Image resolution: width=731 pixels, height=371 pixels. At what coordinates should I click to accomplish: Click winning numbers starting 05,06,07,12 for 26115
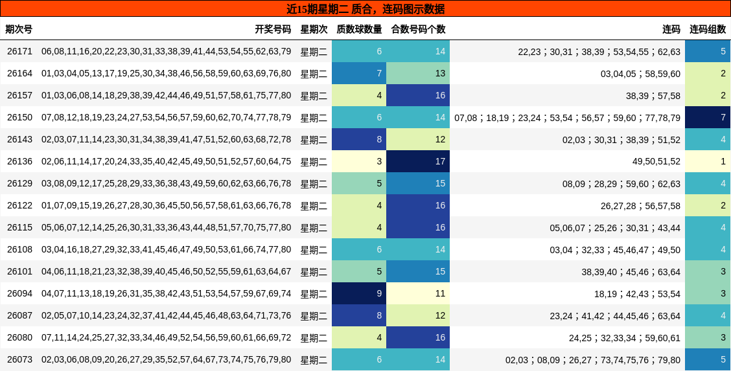[x=166, y=228]
